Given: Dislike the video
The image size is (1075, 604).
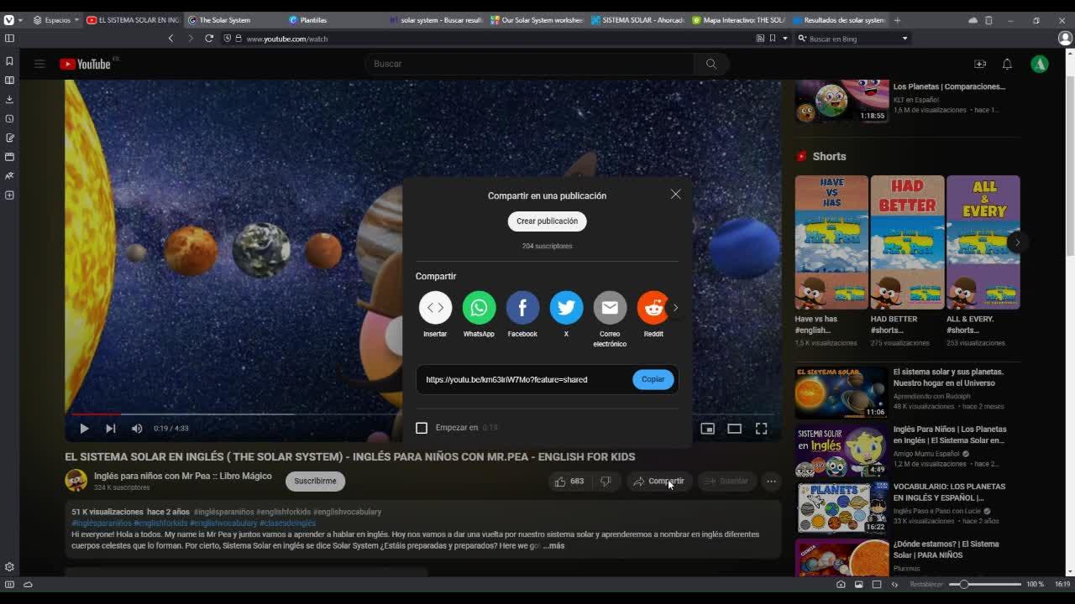Looking at the screenshot, I should (x=606, y=482).
